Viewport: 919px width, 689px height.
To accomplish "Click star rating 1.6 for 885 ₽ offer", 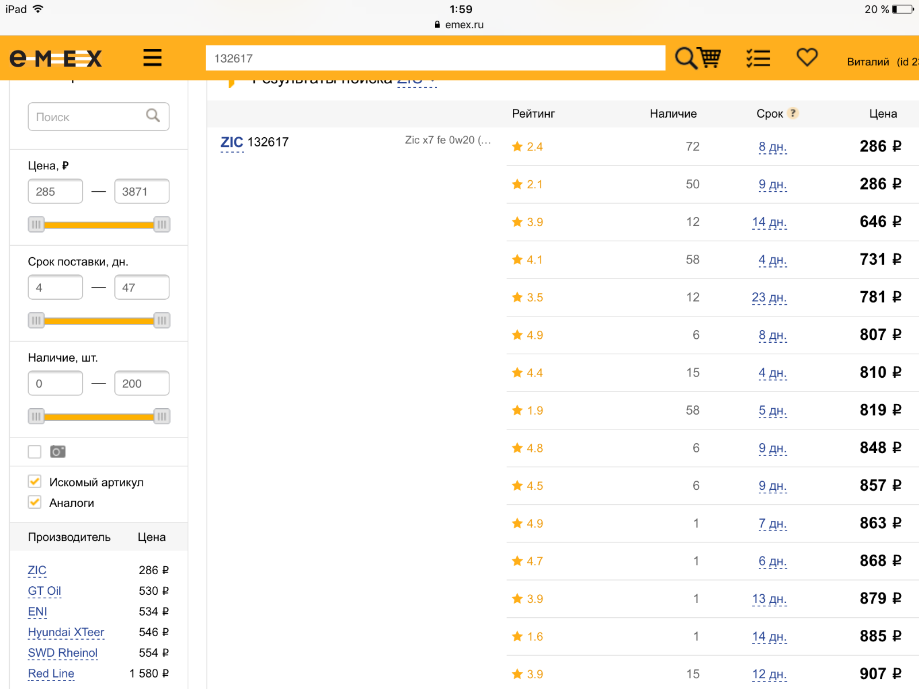I will pos(527,636).
